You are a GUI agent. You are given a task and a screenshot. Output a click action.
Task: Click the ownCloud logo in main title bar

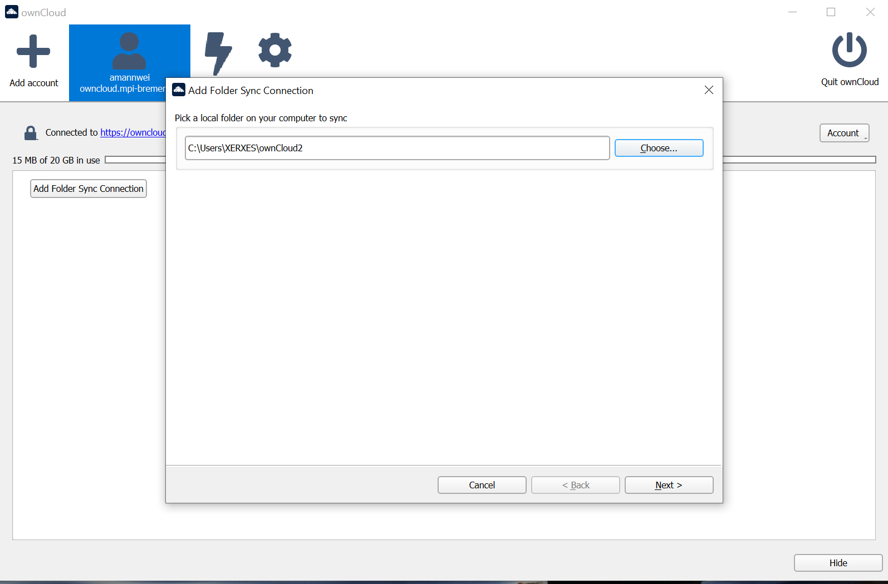12,12
